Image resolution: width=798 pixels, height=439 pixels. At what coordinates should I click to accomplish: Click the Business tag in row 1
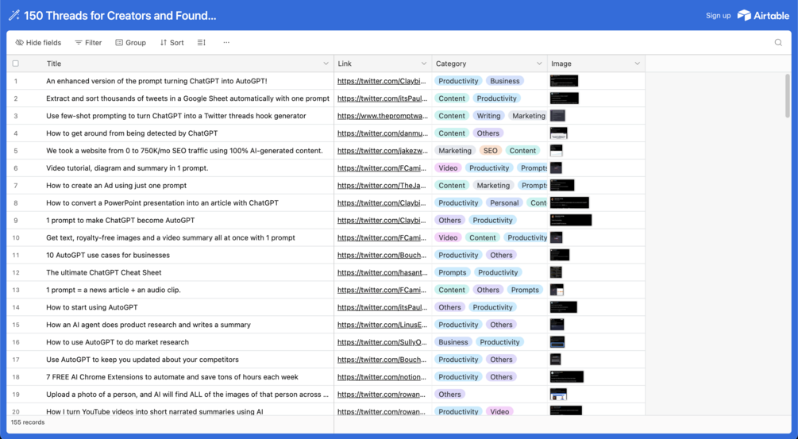(x=505, y=81)
